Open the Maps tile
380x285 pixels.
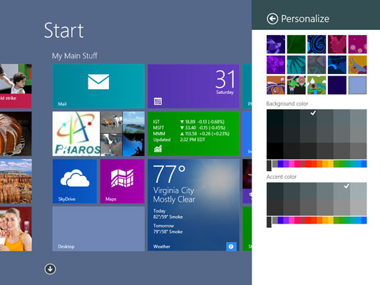pos(123,181)
